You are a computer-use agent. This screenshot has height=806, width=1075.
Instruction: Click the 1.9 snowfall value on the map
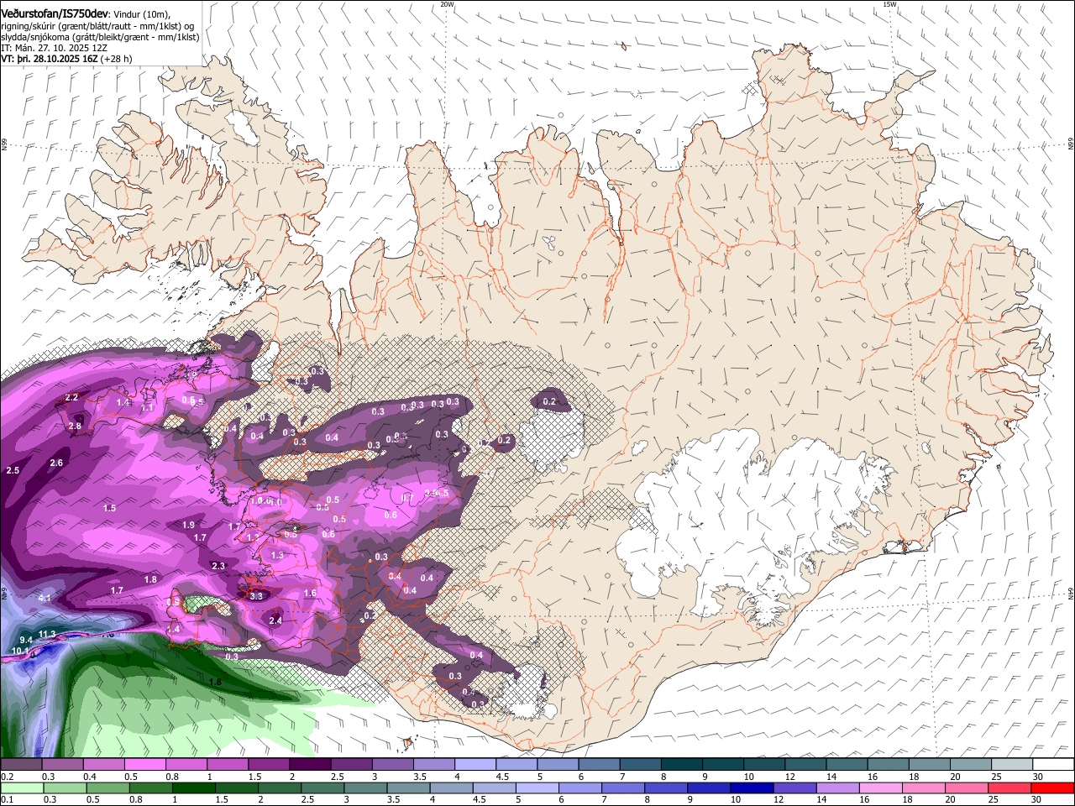[188, 526]
